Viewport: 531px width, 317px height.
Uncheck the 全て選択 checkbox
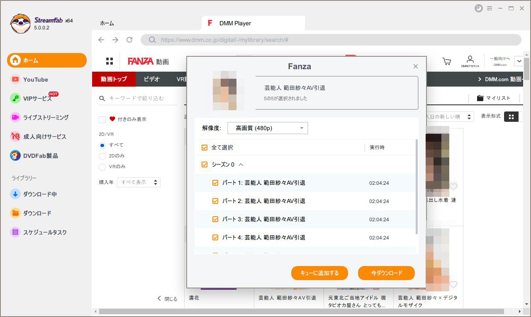(x=204, y=148)
